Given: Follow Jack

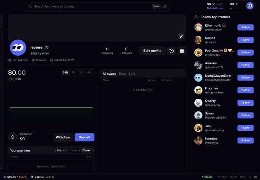Looking at the screenshot, I should 245,128.
